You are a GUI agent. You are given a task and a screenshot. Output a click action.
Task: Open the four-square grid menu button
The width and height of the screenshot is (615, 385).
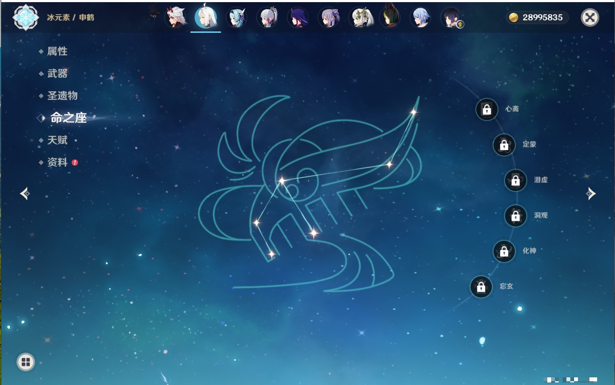click(26, 362)
